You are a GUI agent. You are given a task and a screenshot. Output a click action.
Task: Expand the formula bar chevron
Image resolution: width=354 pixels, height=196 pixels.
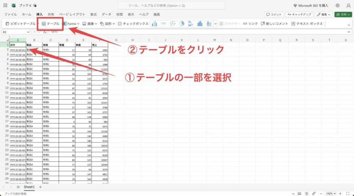pos(349,32)
